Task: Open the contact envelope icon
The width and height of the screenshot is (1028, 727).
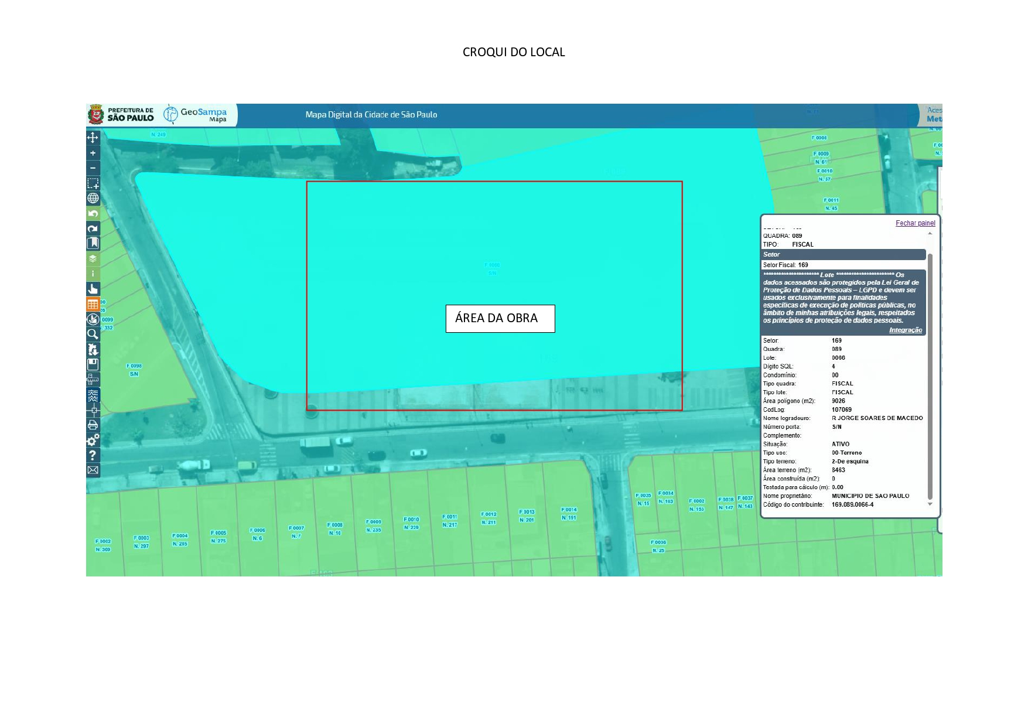Action: [x=93, y=470]
